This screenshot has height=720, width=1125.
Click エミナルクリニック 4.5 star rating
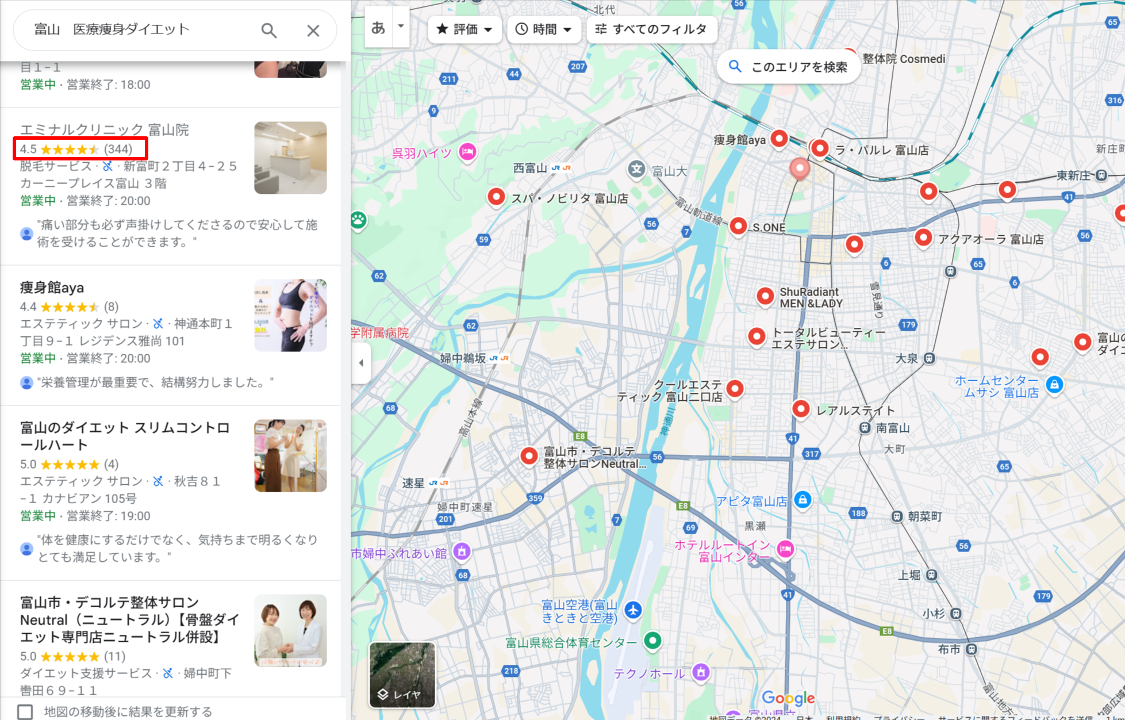click(76, 149)
